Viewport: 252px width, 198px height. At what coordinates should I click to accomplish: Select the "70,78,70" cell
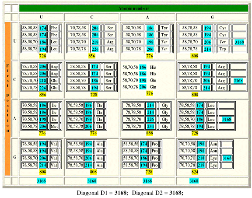[78, 42]
